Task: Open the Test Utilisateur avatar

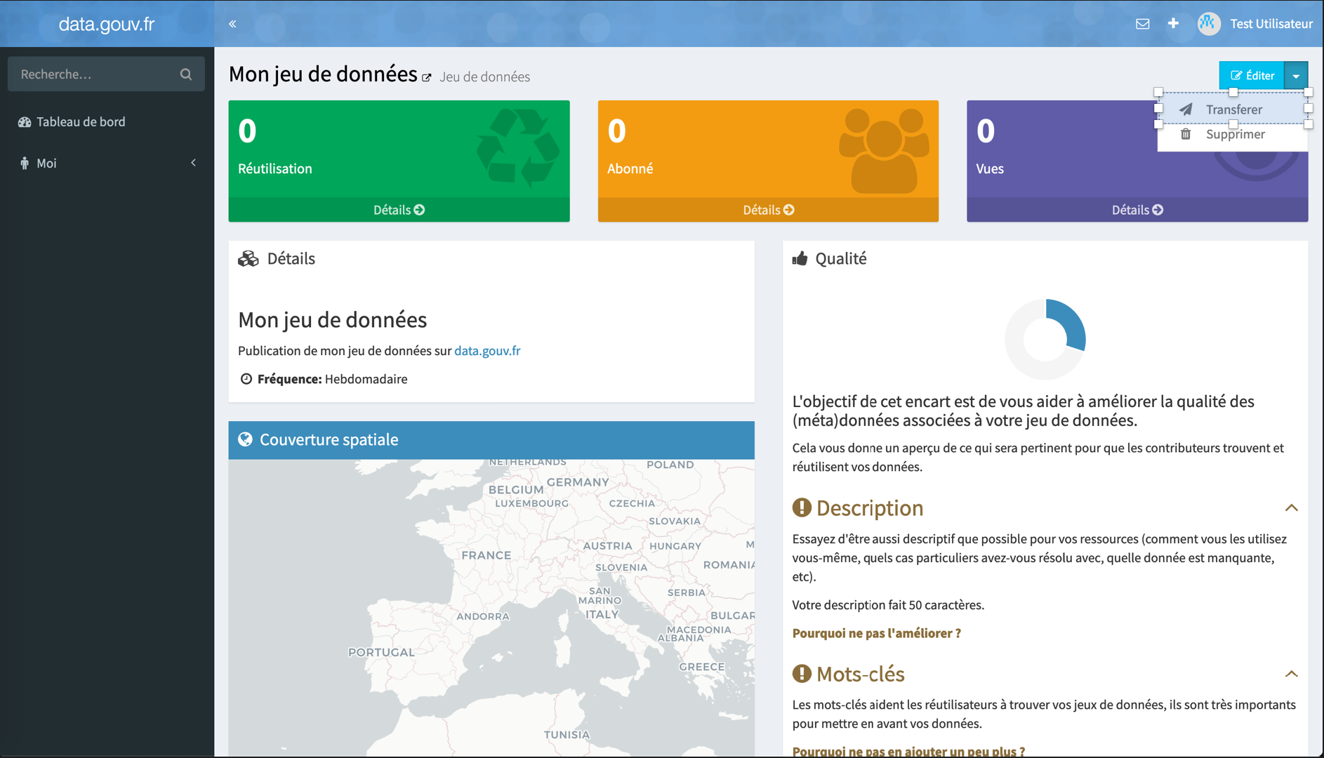Action: tap(1209, 23)
